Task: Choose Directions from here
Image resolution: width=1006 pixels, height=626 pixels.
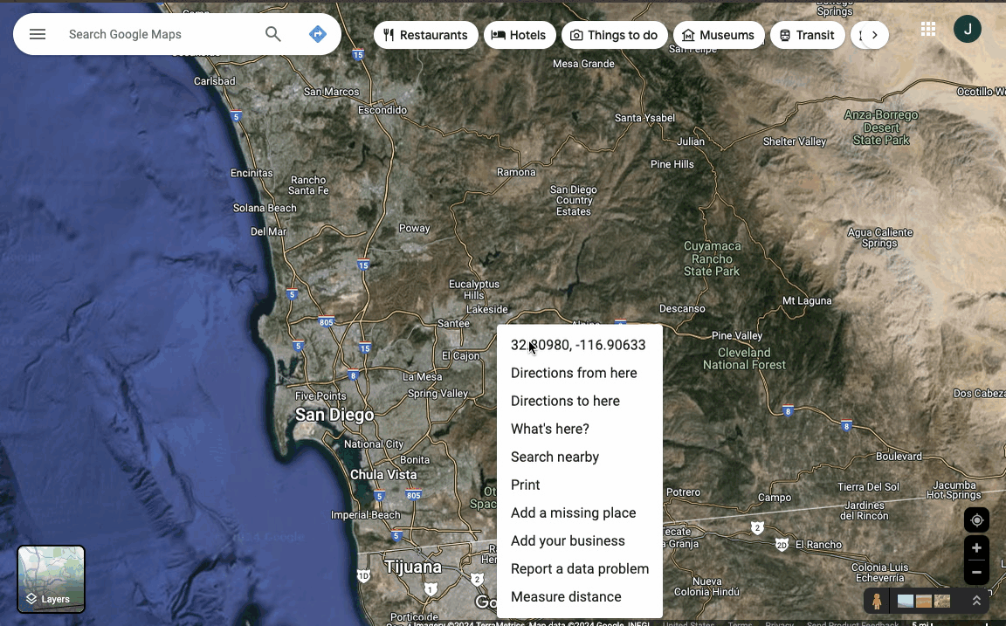Action: 579,373
